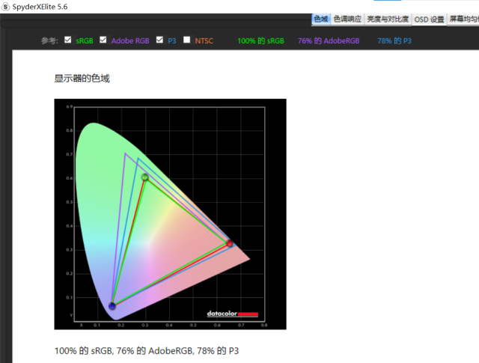The width and height of the screenshot is (479, 363).
Task: Open the 色调响应 tab
Action: [x=347, y=19]
